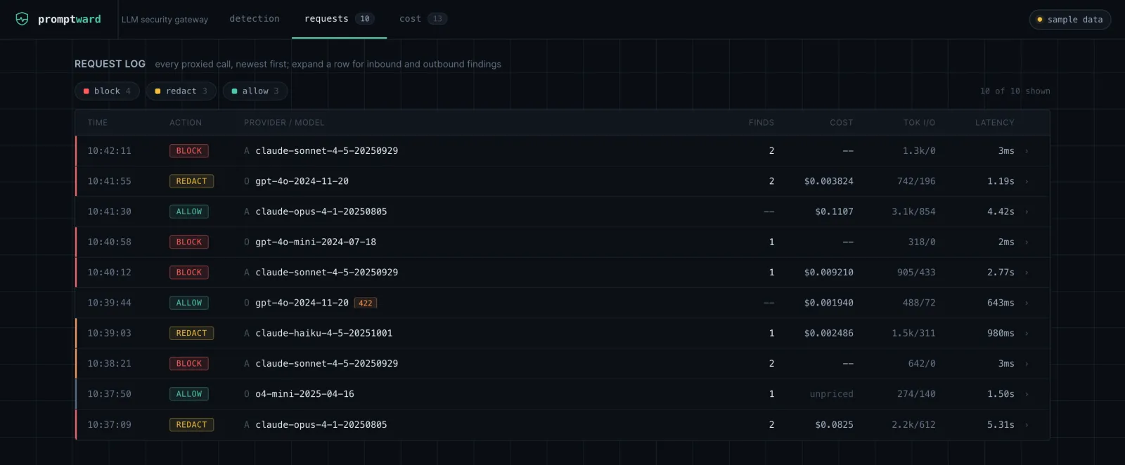Open the detection tab
The image size is (1125, 465).
pos(255,19)
